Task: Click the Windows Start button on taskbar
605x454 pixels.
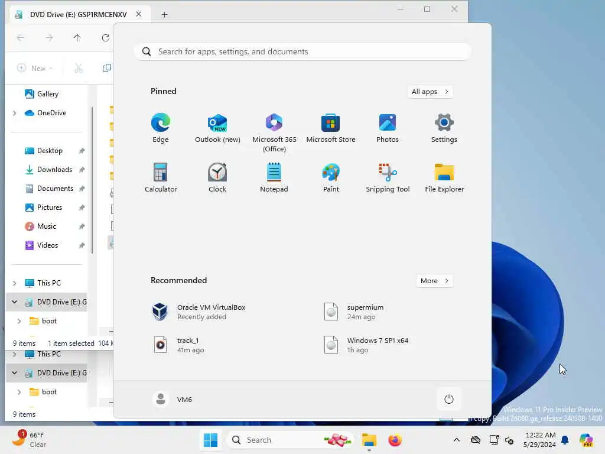Action: click(x=211, y=440)
